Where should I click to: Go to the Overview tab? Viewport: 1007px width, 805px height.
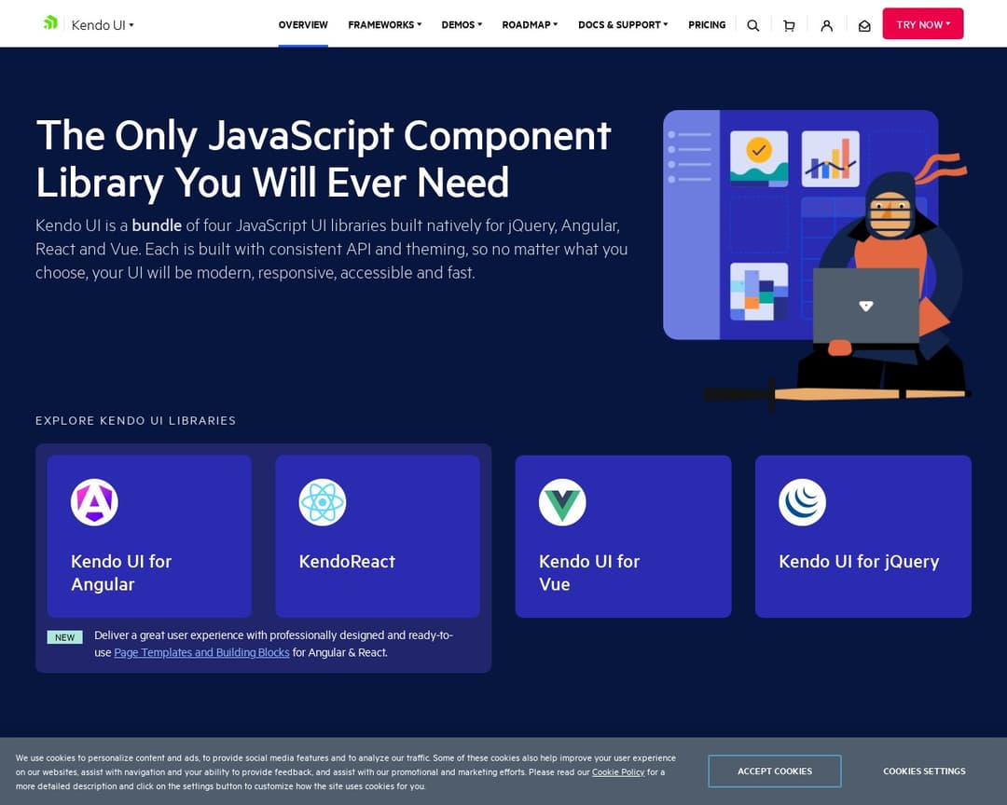[303, 24]
